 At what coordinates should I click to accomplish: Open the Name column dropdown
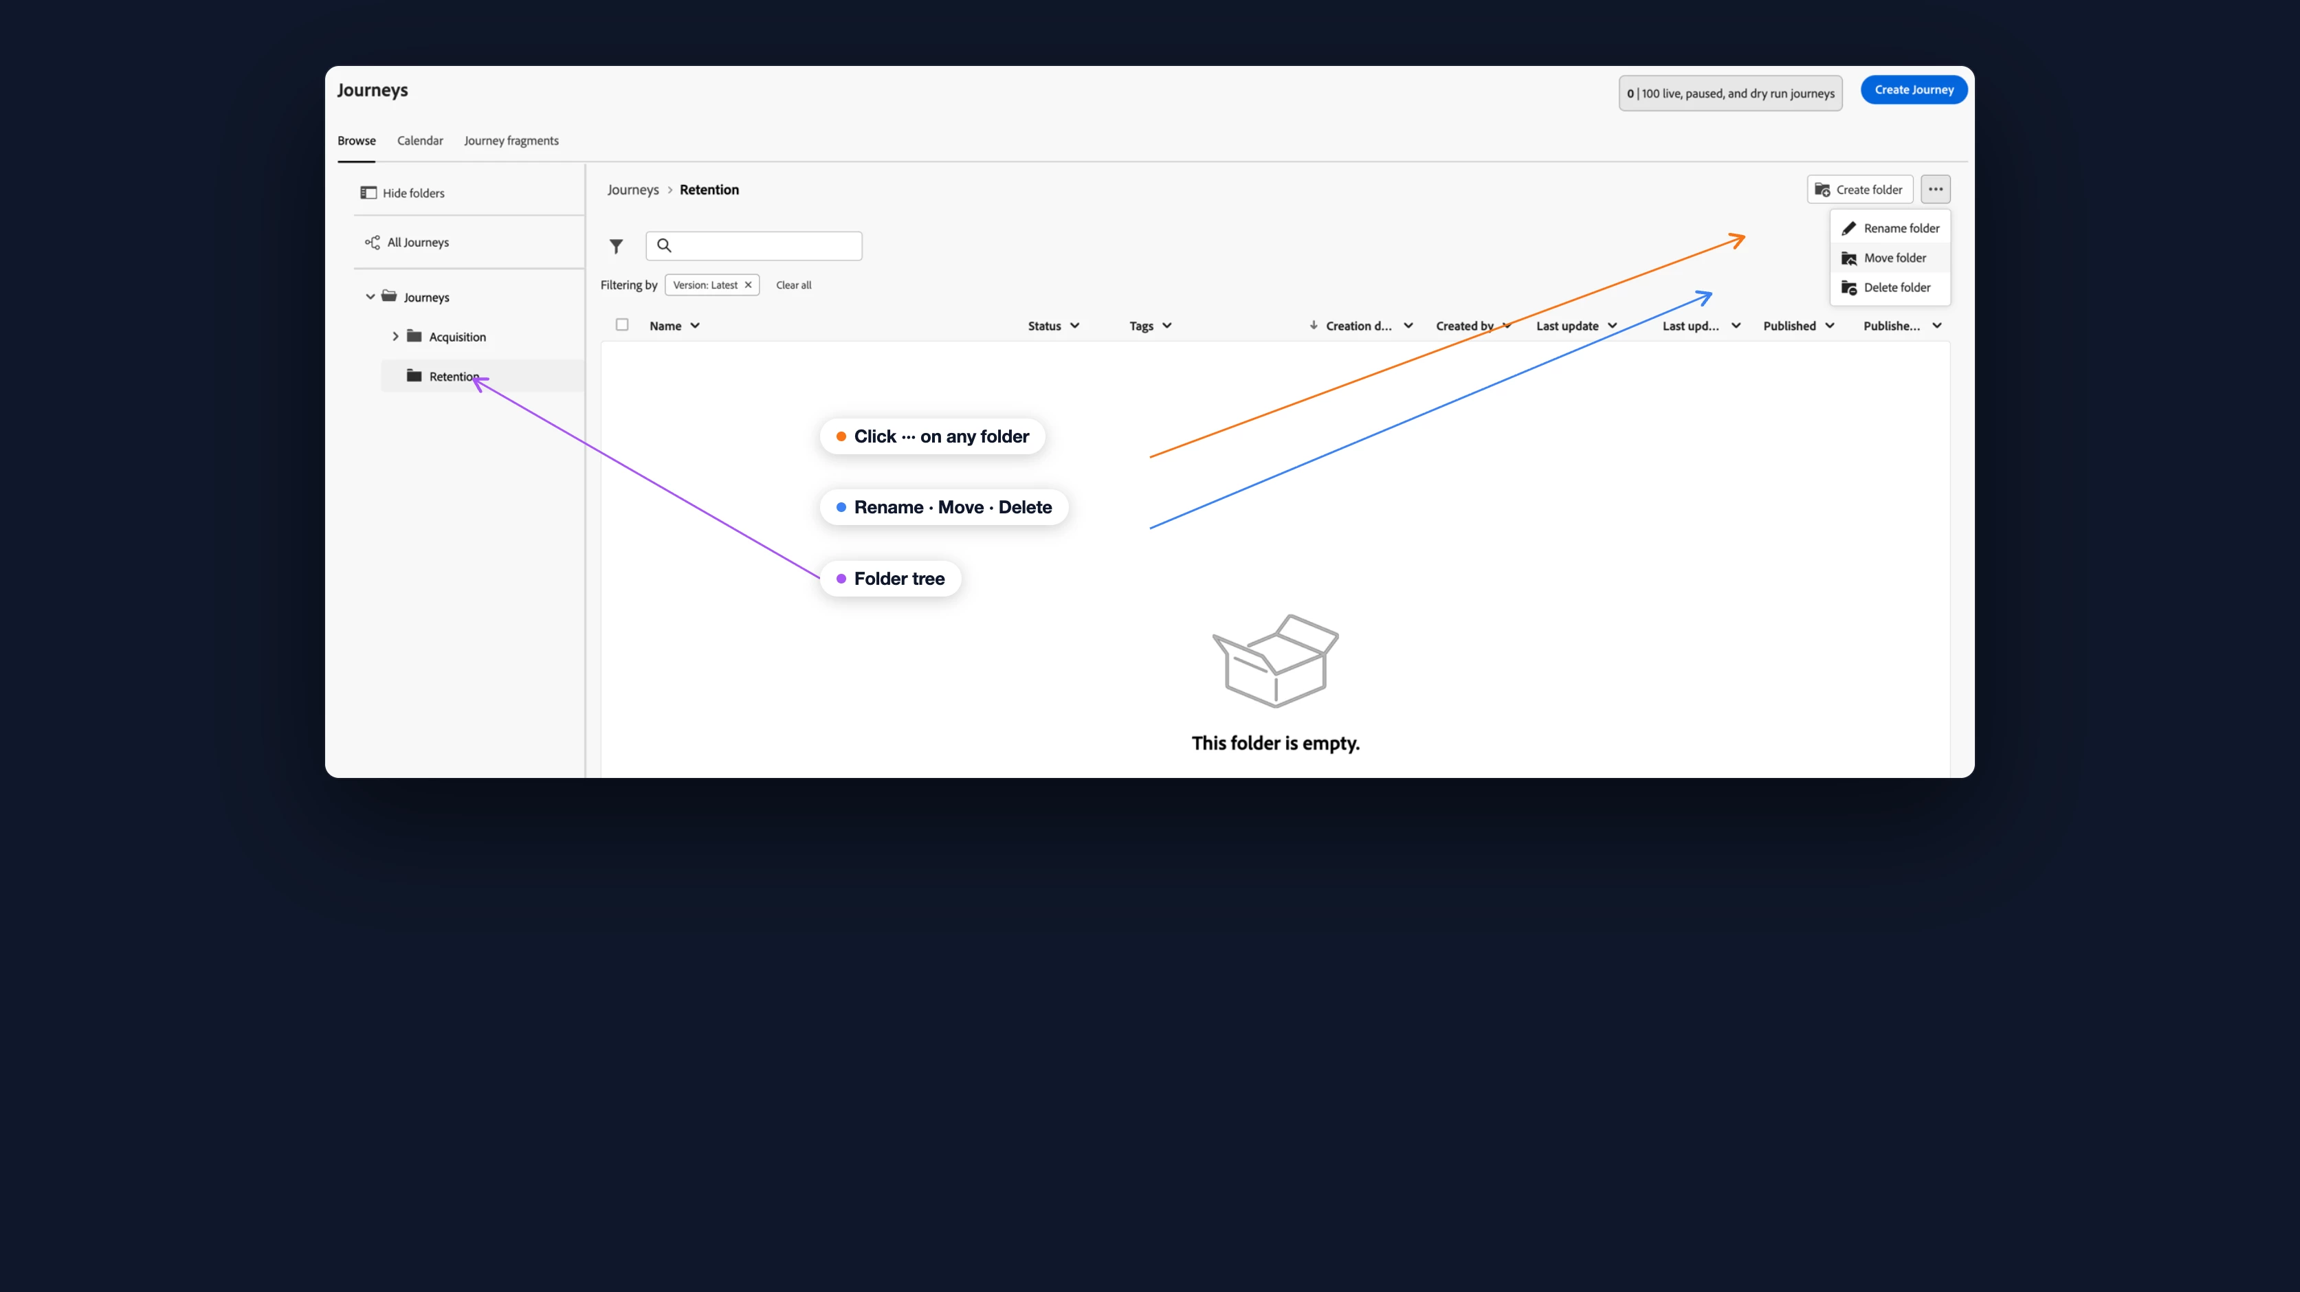(x=695, y=326)
